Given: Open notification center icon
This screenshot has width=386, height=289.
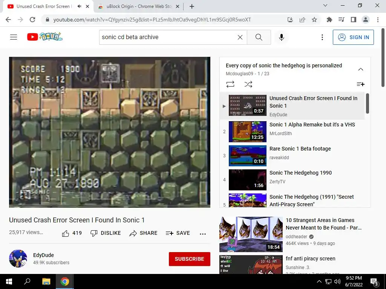Looking at the screenshot, I should click(x=374, y=281).
